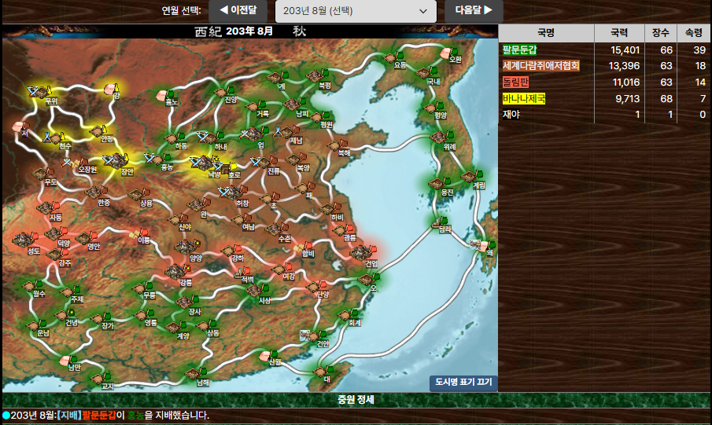712x425 pixels.
Task: Click the 장수 column header
Action: click(661, 33)
